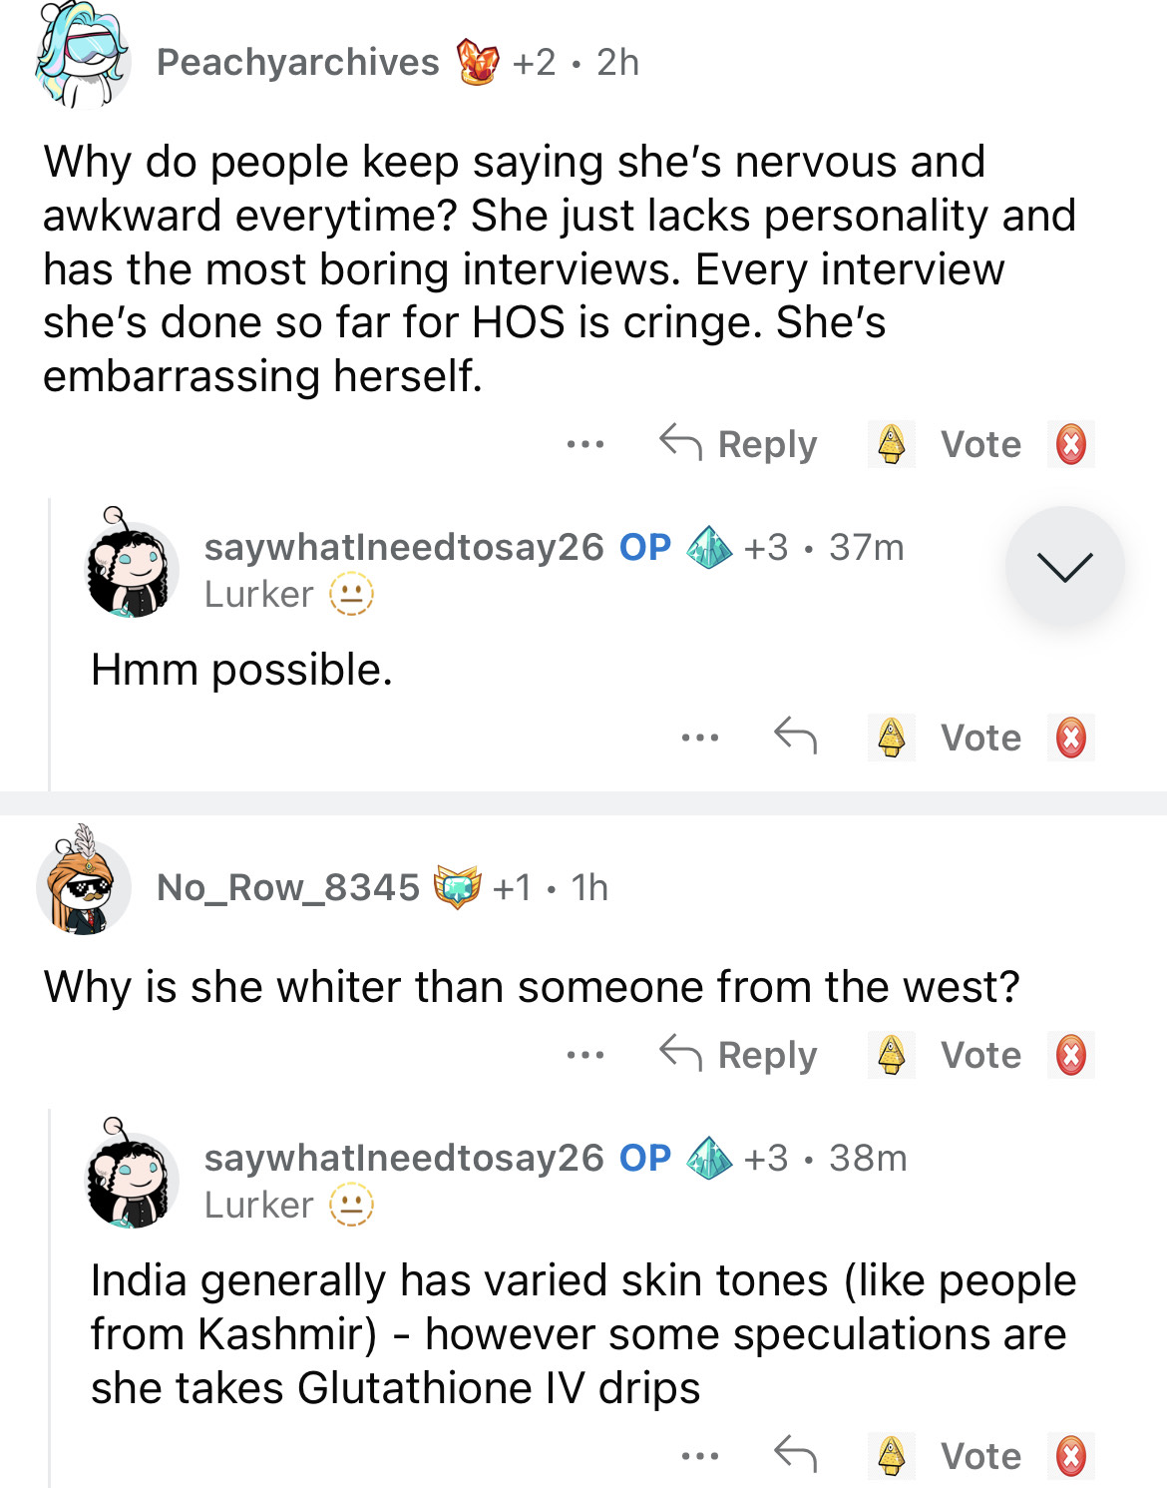Click reply arrow under "Hmm possible."
The height and width of the screenshot is (1488, 1167).
coord(795,737)
